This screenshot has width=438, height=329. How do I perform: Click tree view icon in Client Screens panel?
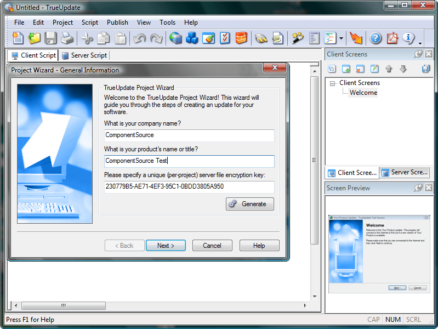point(332,69)
